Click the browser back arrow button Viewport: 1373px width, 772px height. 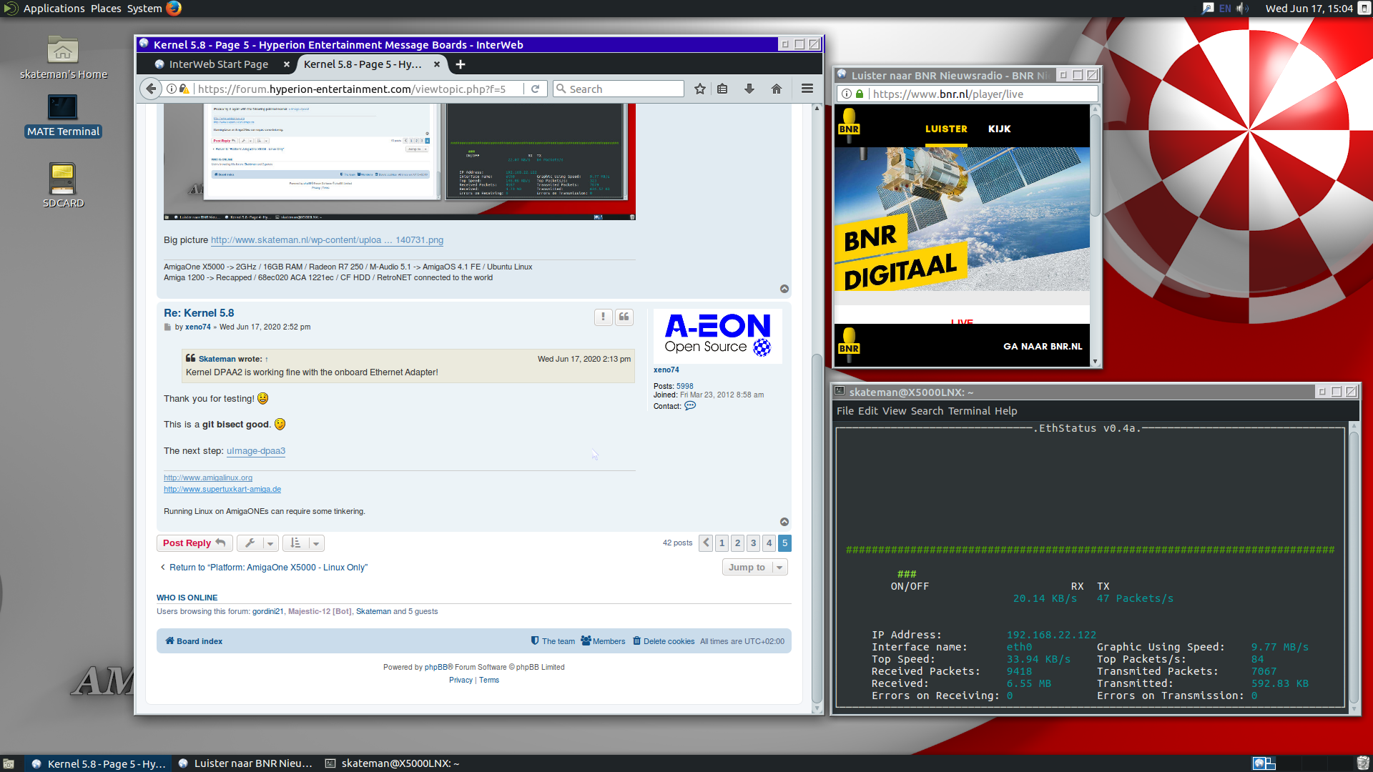click(150, 89)
